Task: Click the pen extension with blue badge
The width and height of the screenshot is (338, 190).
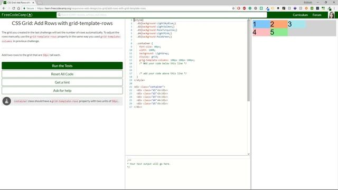Action: 267,8
